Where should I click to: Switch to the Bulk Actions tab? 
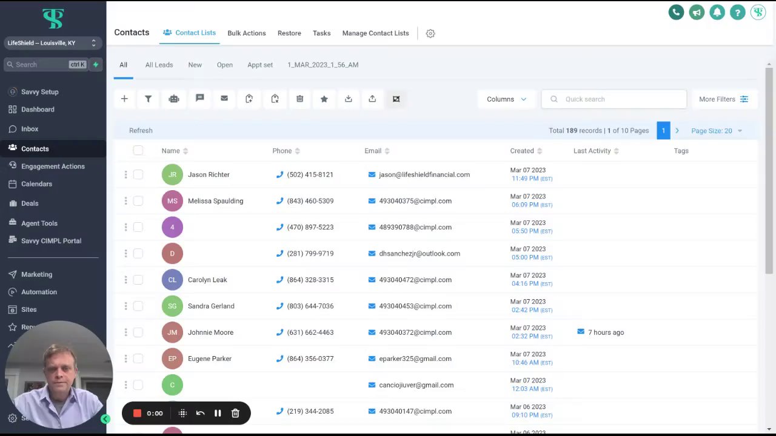247,33
